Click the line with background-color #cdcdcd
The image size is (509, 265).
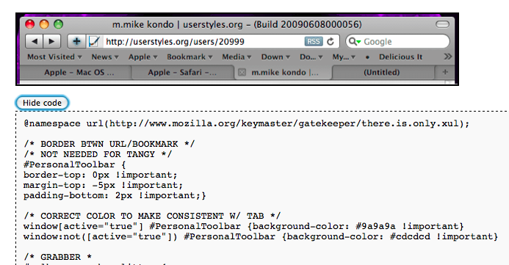click(x=261, y=236)
